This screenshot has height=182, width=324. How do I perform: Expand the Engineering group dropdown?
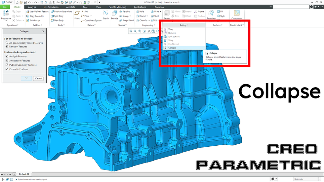[148, 25]
